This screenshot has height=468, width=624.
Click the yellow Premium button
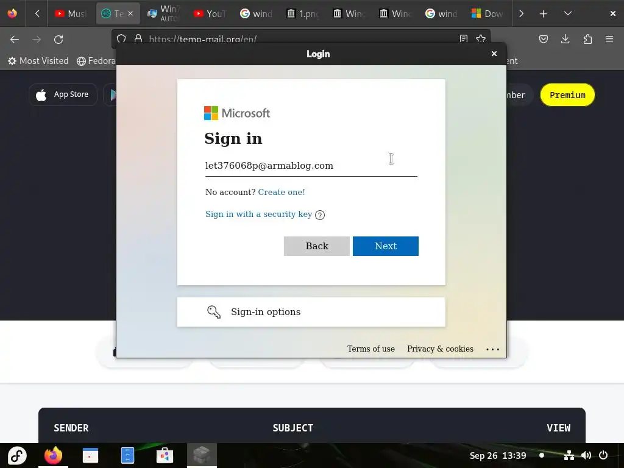click(567, 94)
